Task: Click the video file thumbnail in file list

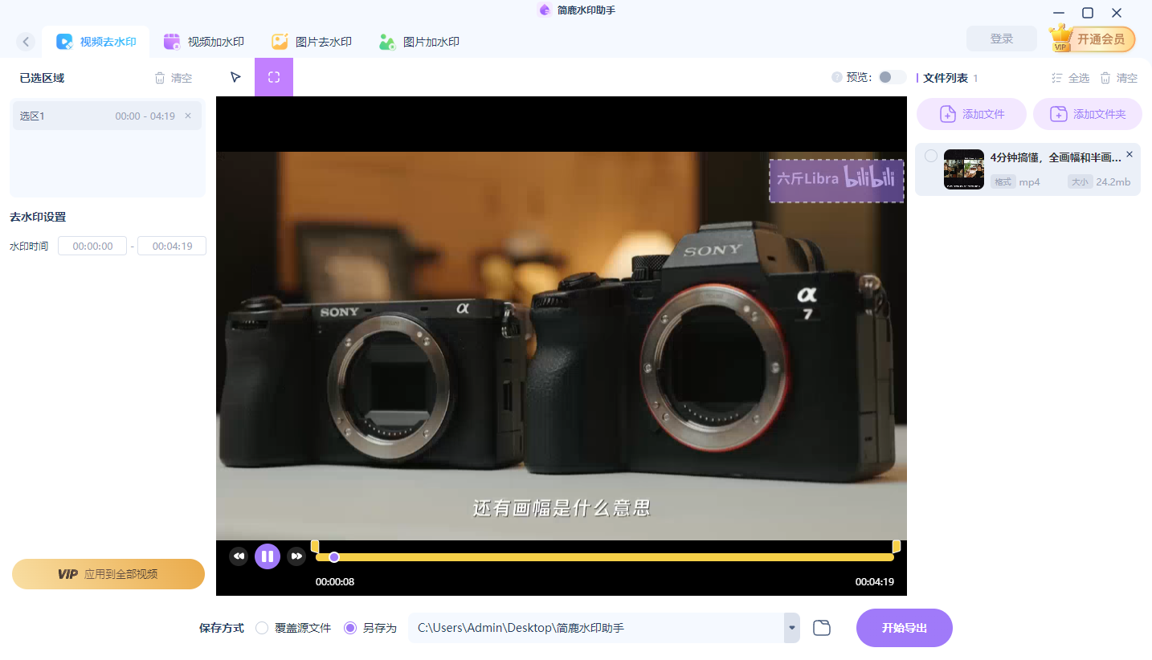Action: pos(964,169)
